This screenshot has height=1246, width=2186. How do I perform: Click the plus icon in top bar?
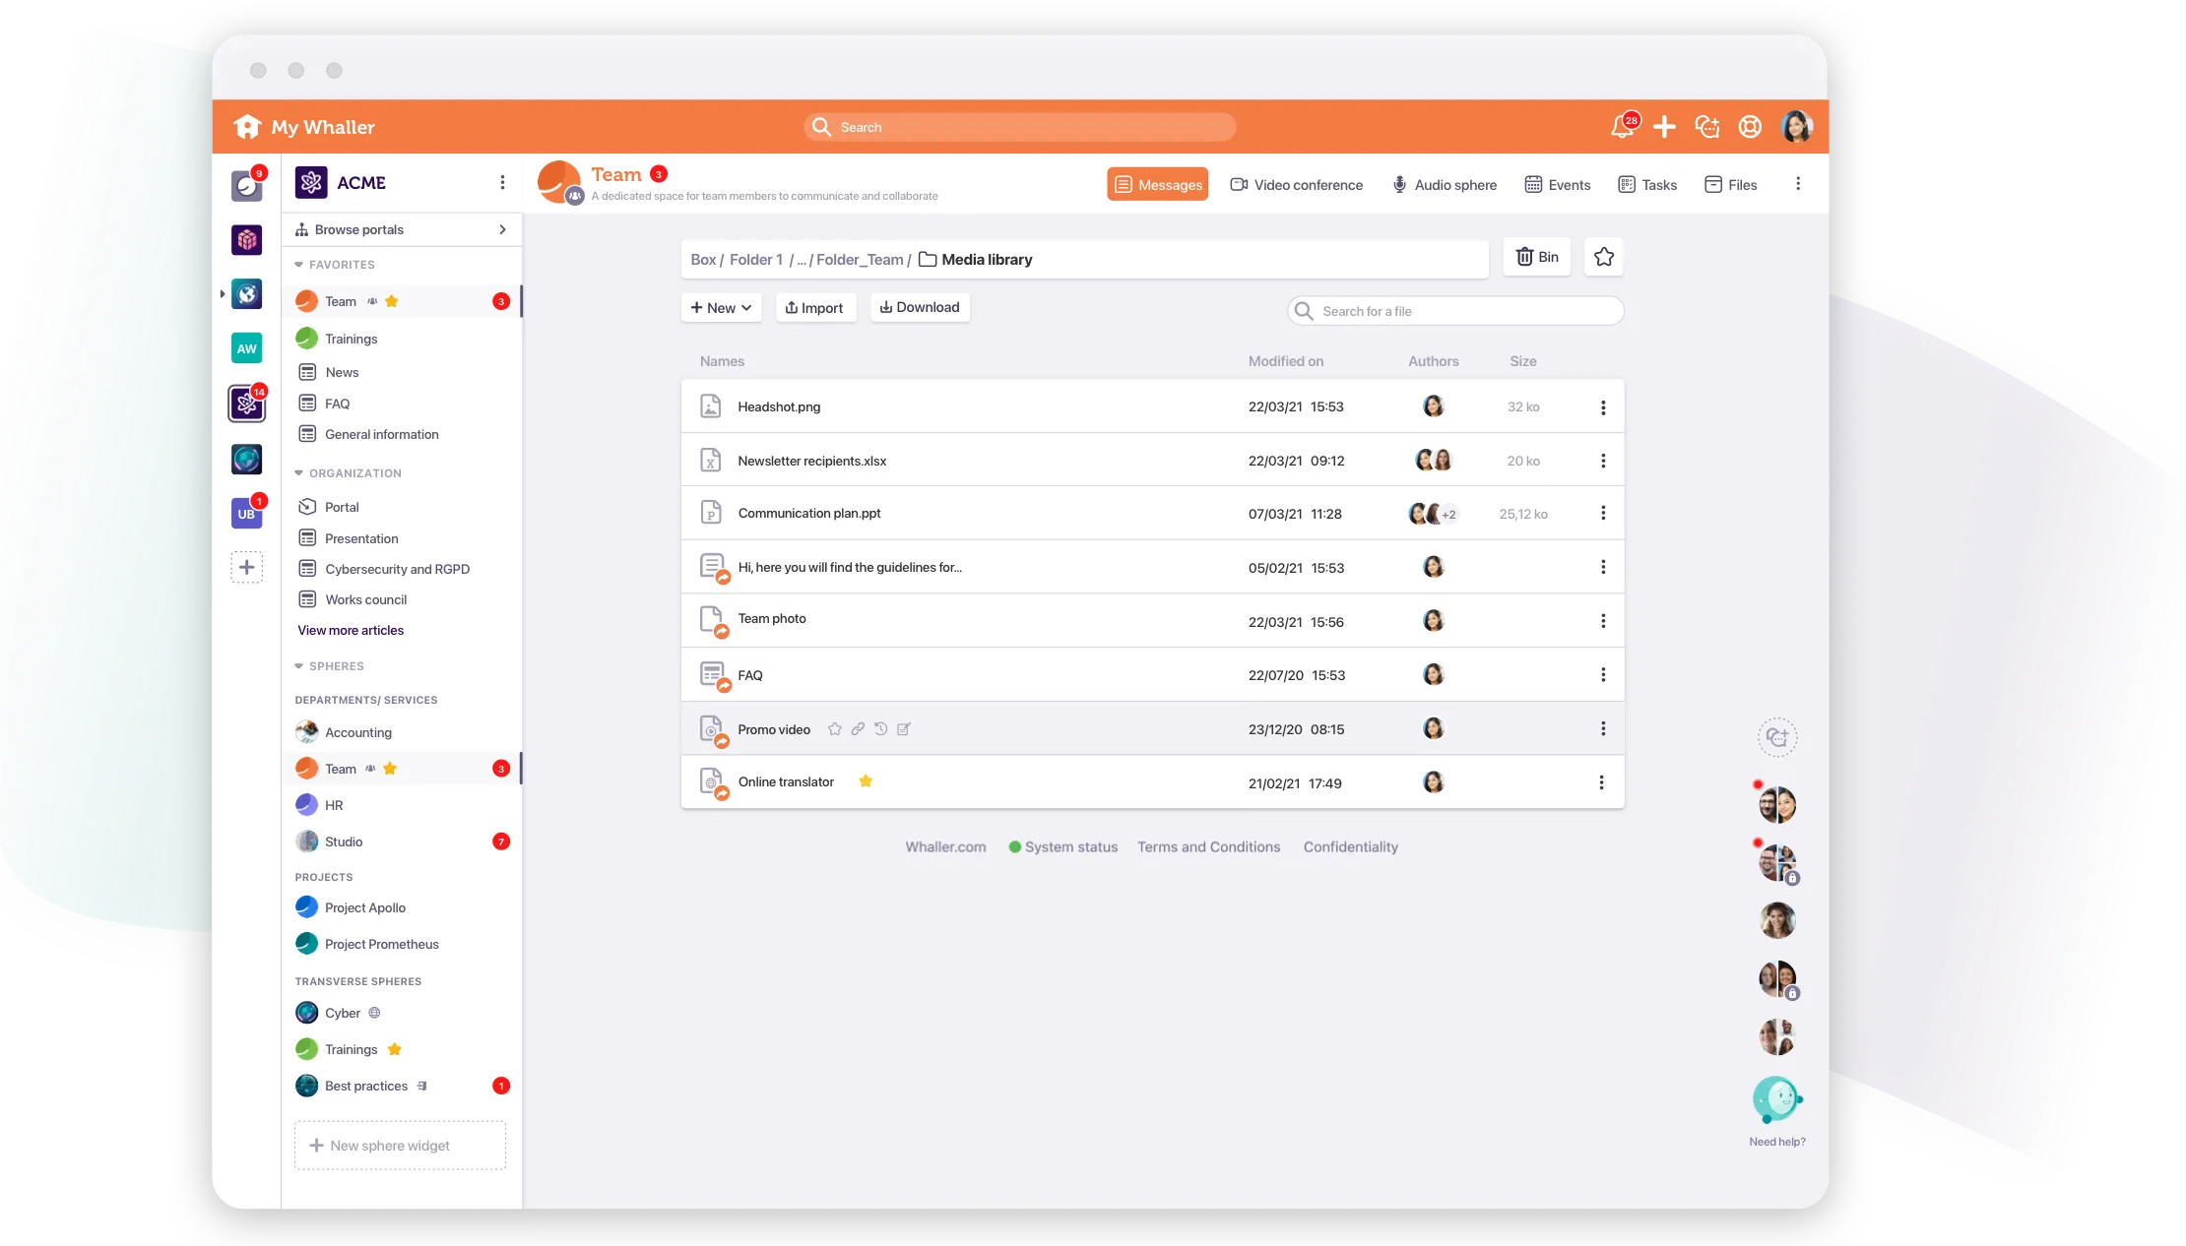click(1664, 127)
